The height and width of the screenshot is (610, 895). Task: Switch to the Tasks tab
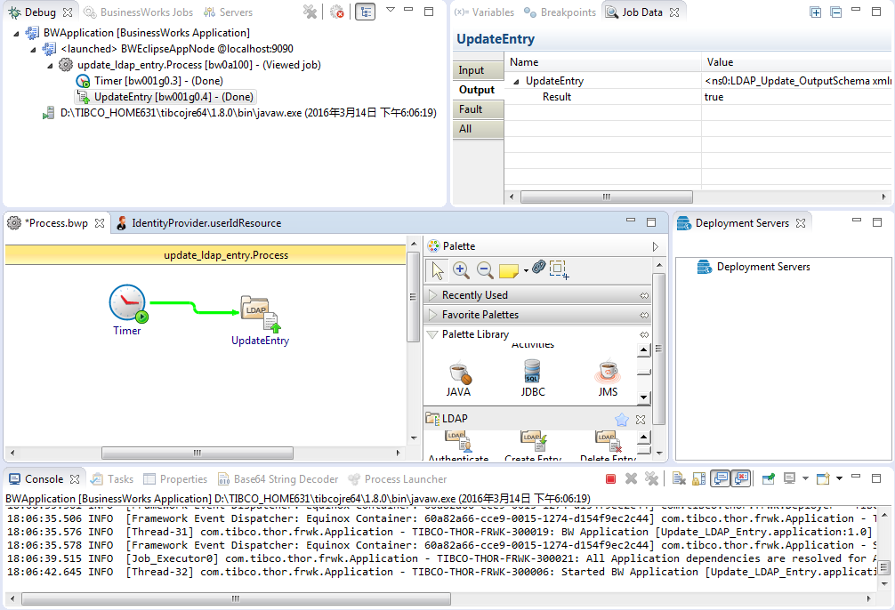point(112,479)
